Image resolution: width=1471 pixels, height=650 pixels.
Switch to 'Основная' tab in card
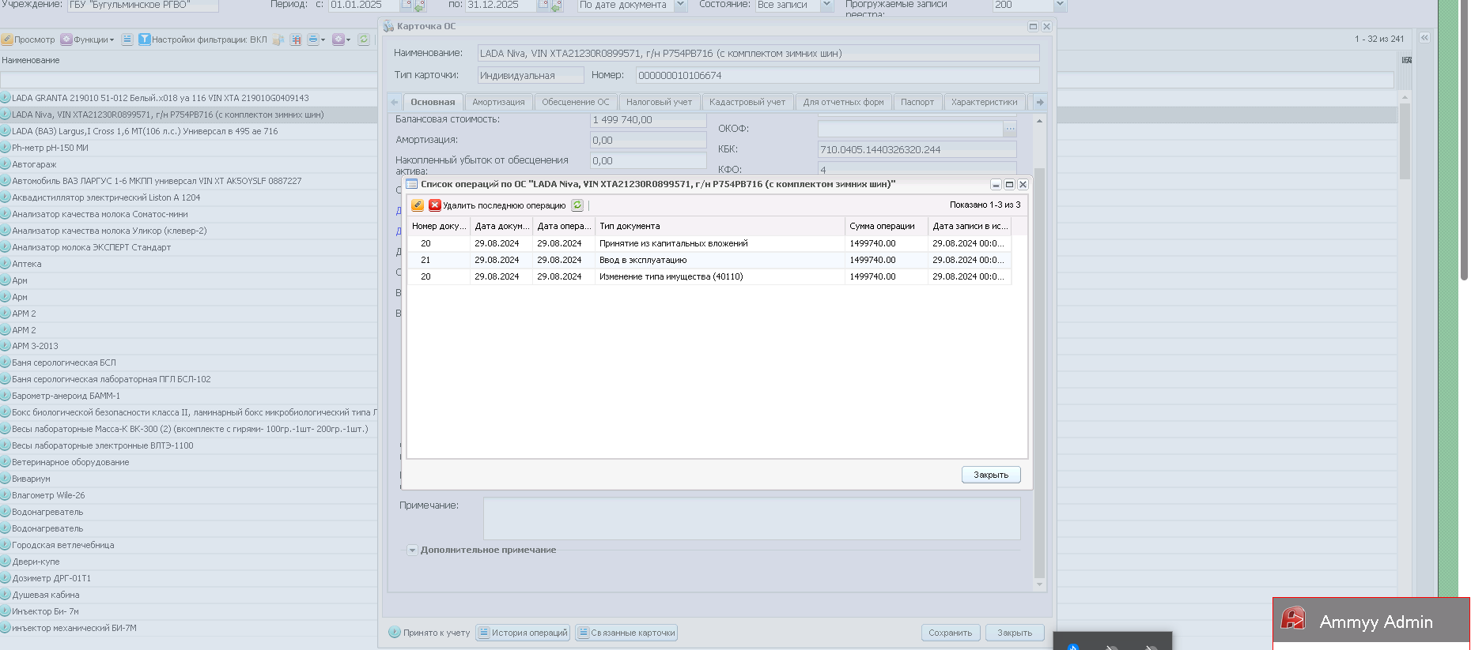(433, 102)
